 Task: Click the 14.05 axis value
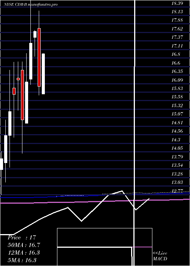(177, 148)
